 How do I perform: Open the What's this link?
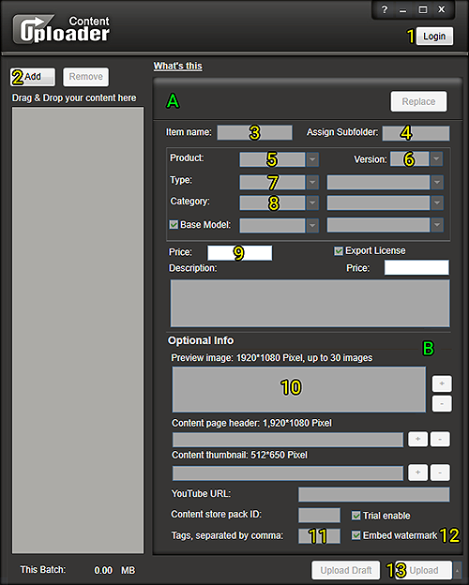click(177, 66)
